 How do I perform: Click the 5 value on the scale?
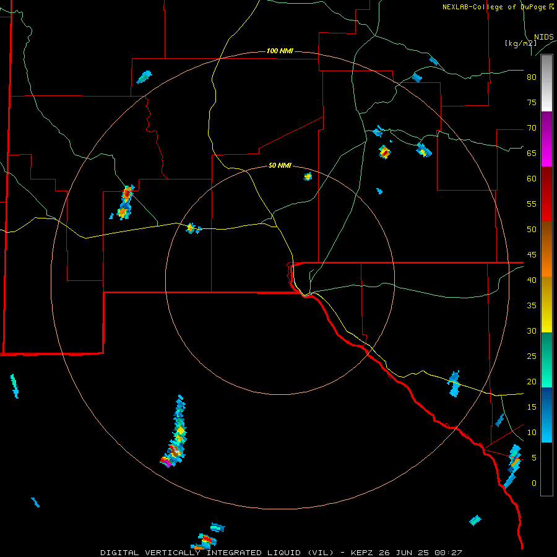(x=534, y=457)
